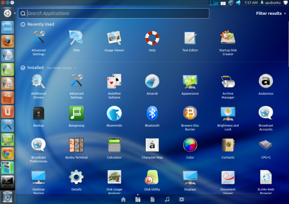Click the Recently Used section header
The image size is (289, 204).
coord(40,24)
